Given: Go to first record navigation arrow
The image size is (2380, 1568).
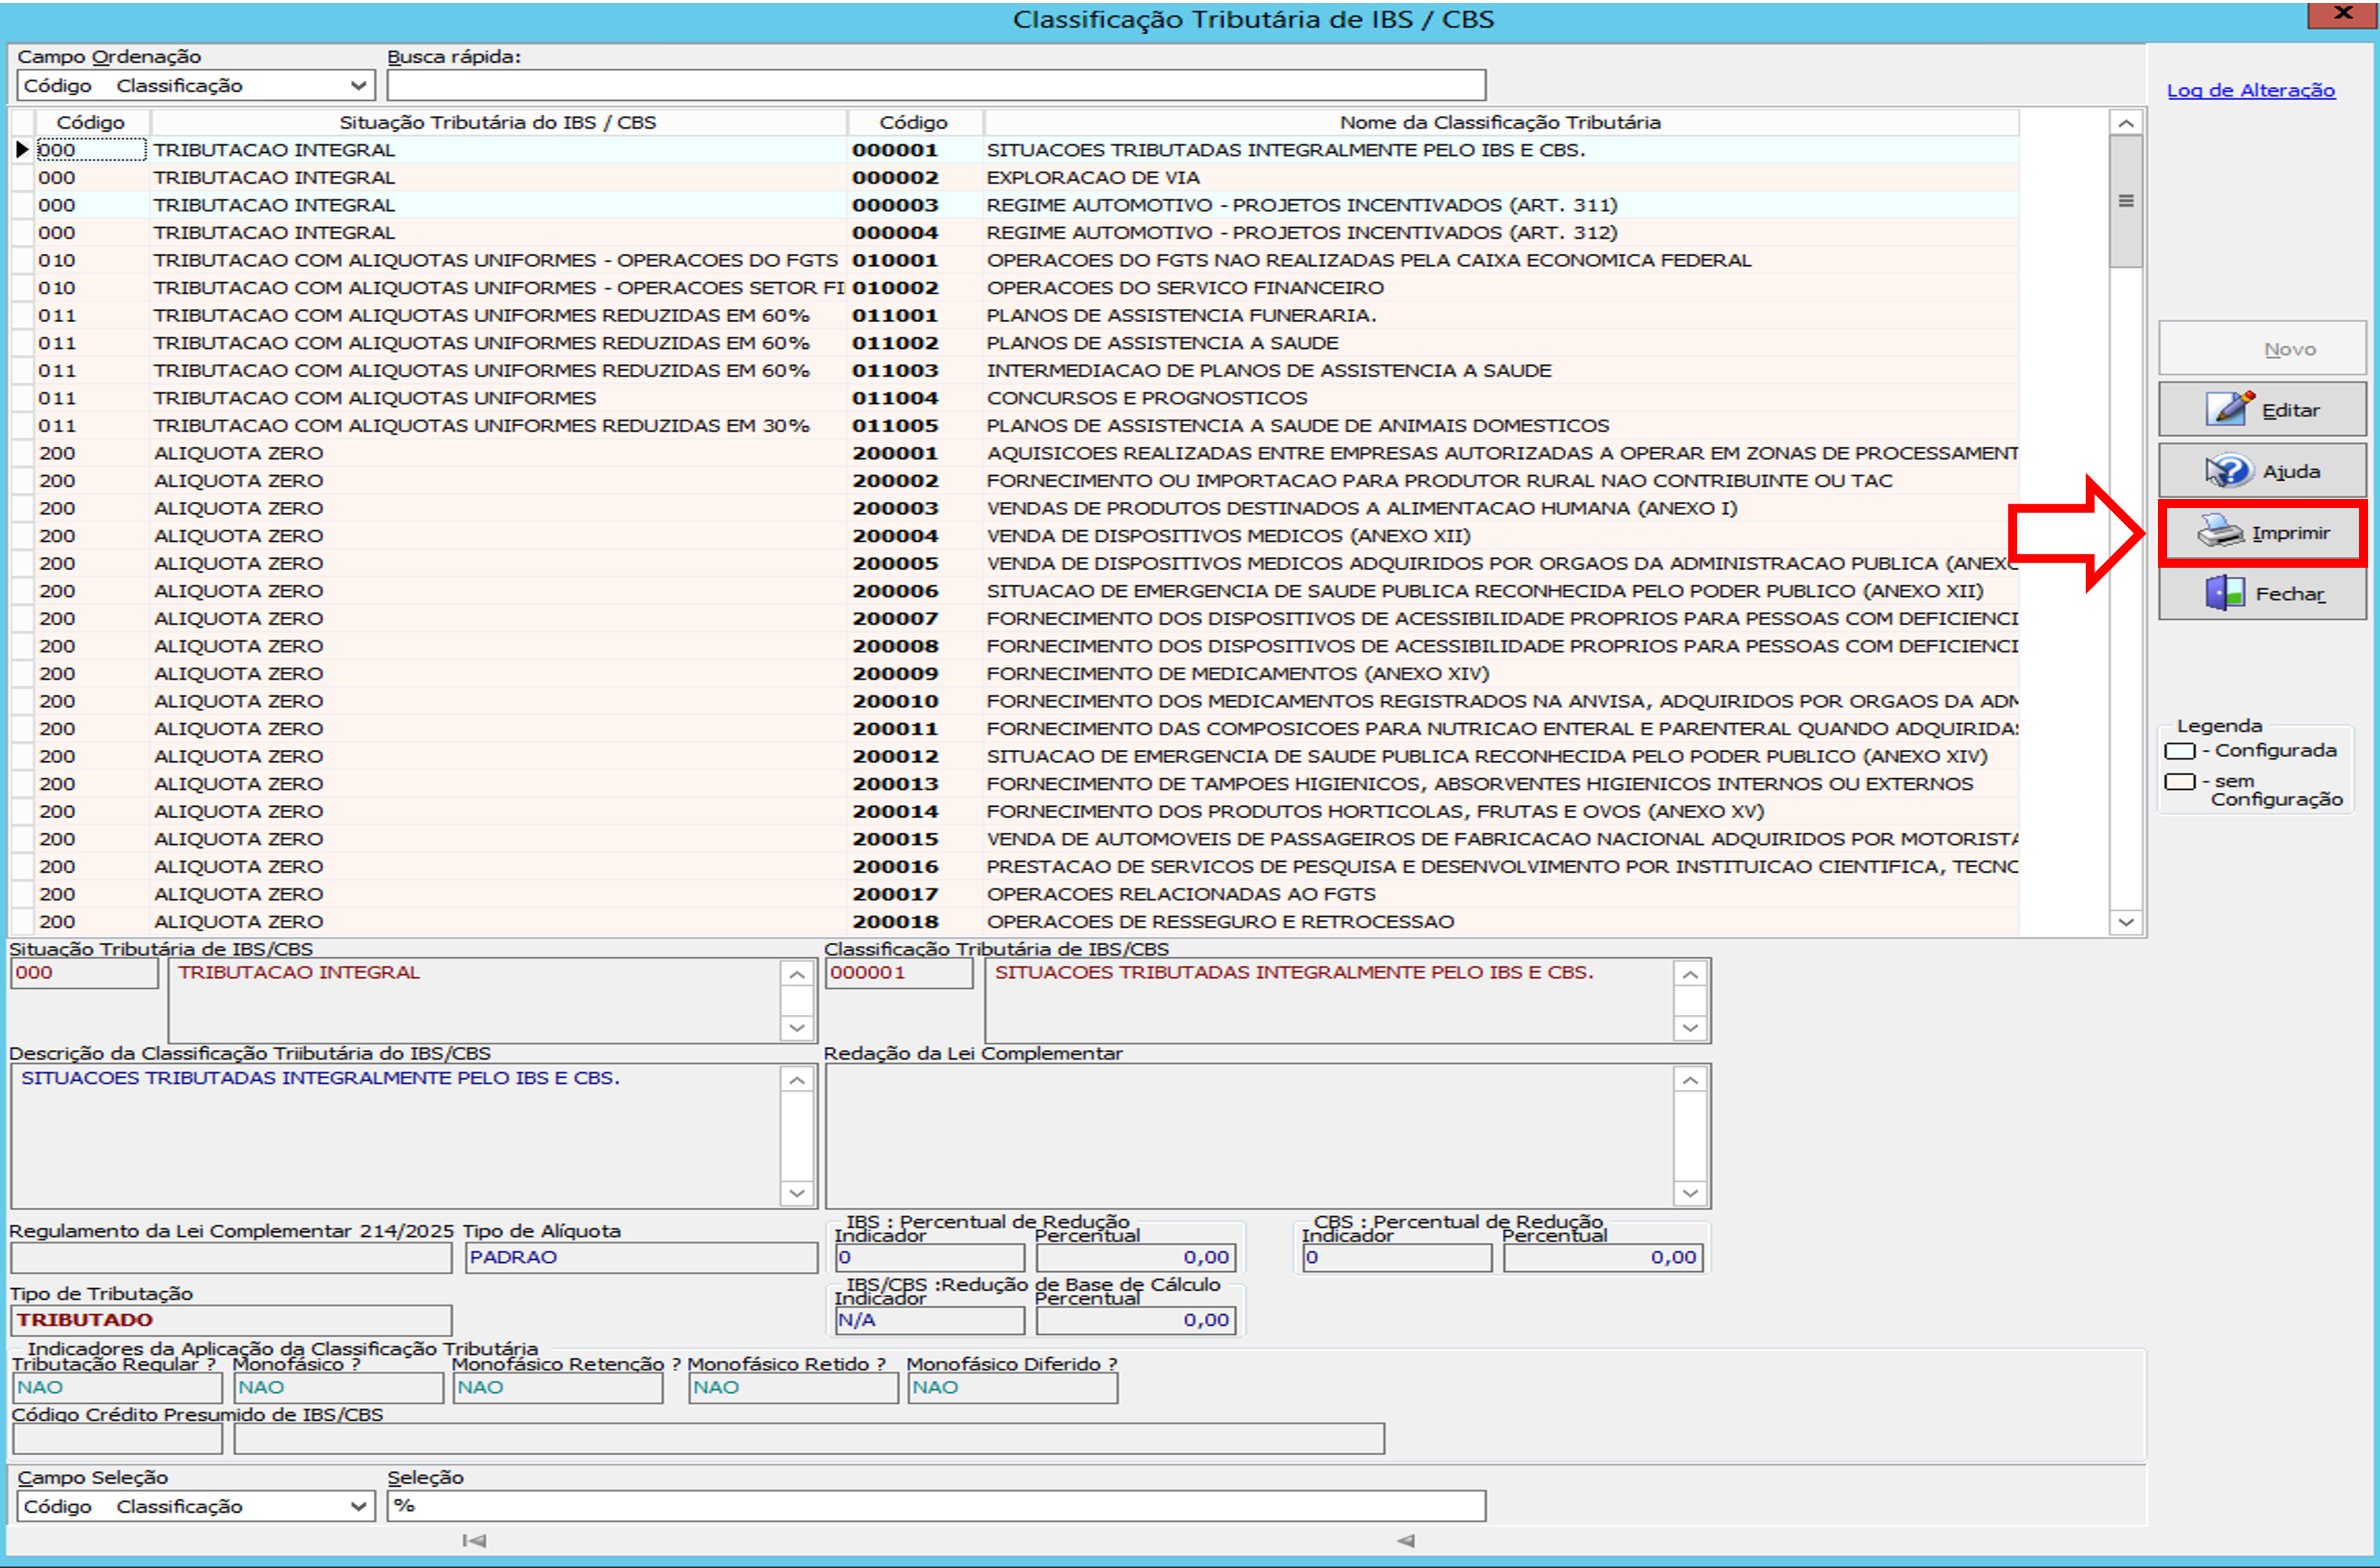Looking at the screenshot, I should (x=474, y=1541).
